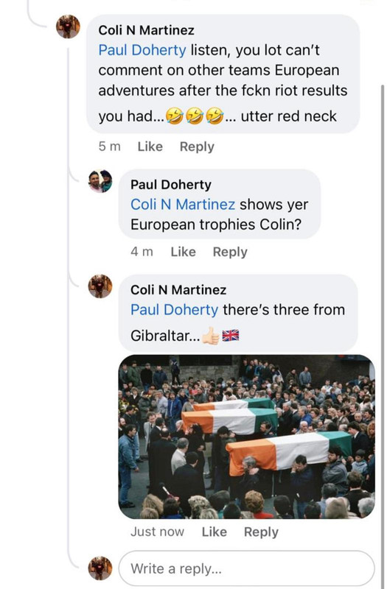387x589 pixels.
Task: Reply to the comment posted 5 m ago
Action: pos(197,147)
